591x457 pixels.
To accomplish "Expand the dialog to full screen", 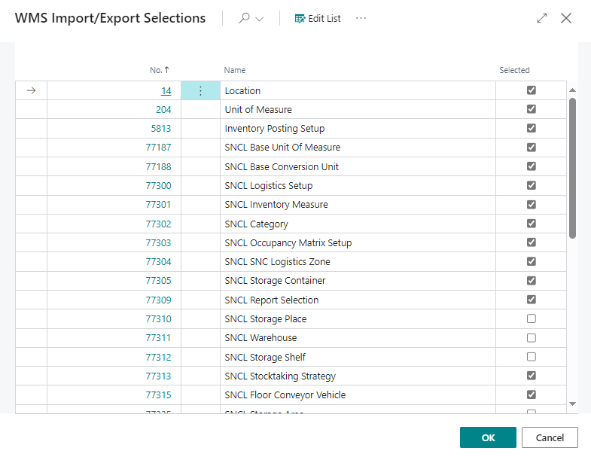I will (542, 18).
